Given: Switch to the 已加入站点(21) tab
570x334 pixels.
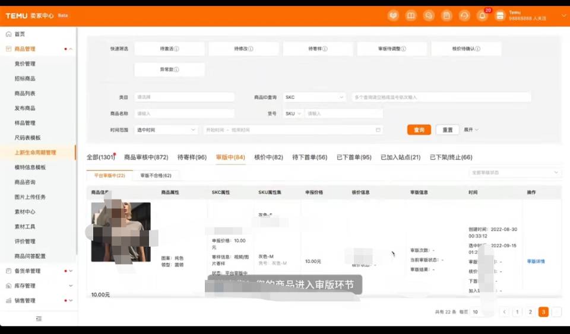Looking at the screenshot, I should 401,158.
